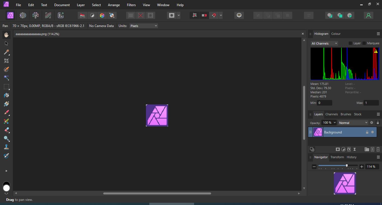This screenshot has width=382, height=205.
Task: Open layer effects FX in Layers panel
Action: tap(349, 149)
